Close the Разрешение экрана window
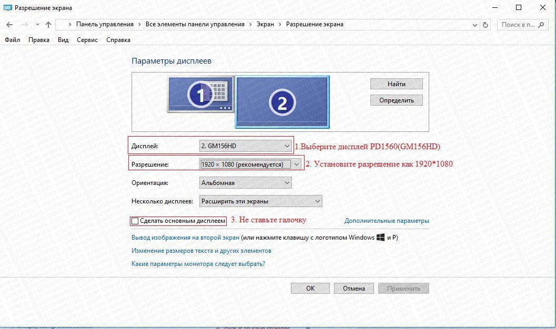Viewport: 556px width, 329px height. pos(542,7)
